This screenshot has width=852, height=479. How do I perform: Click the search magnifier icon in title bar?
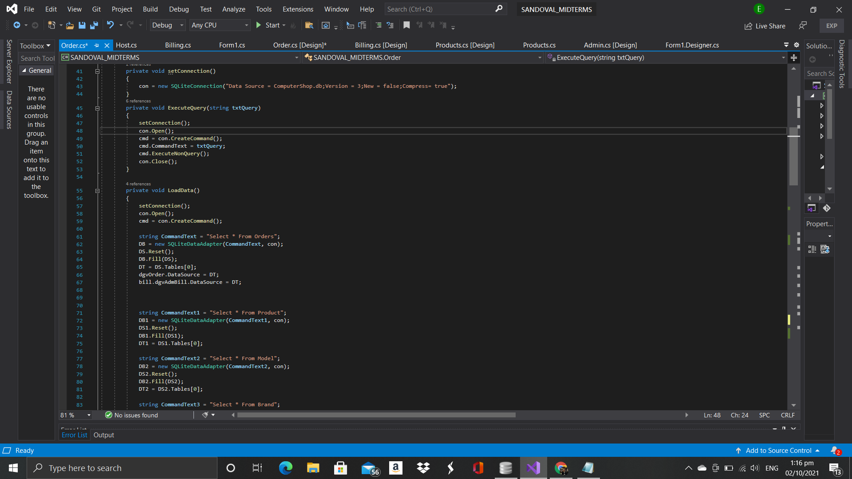499,9
